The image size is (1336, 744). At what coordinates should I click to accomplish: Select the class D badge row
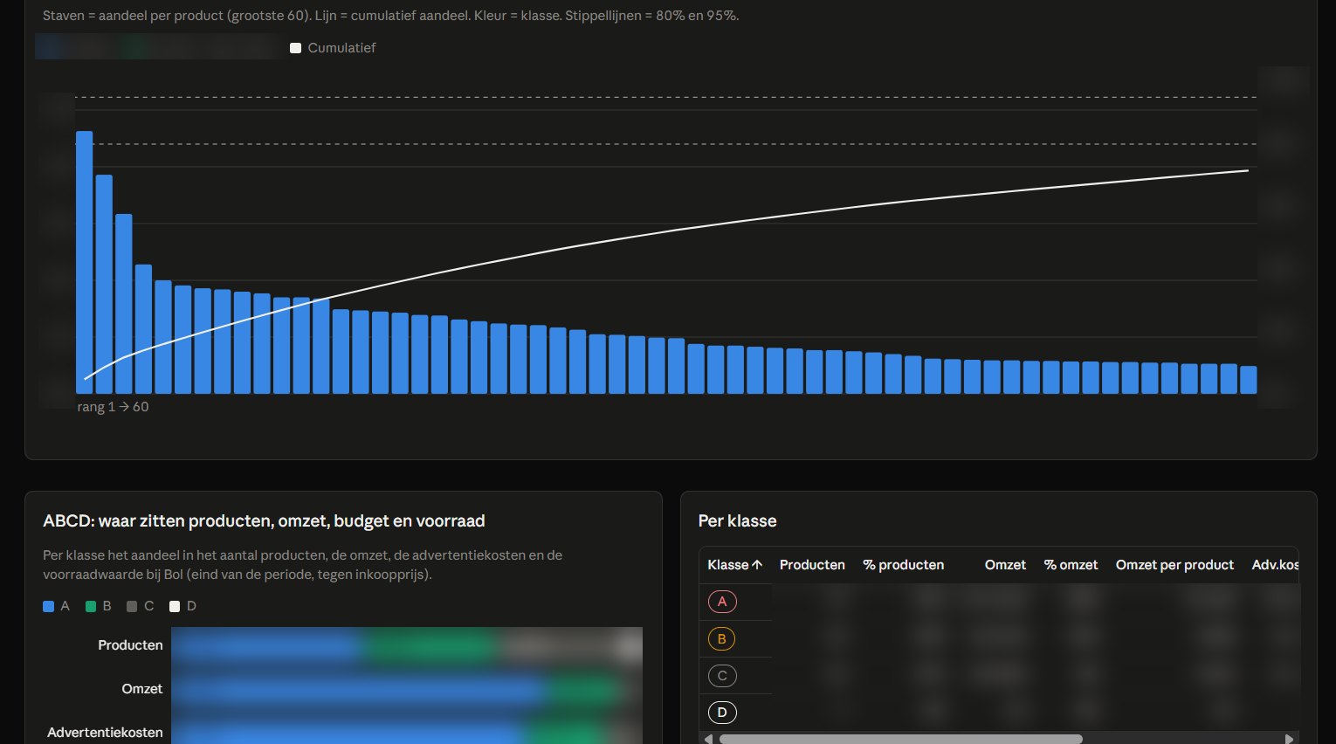coord(722,713)
